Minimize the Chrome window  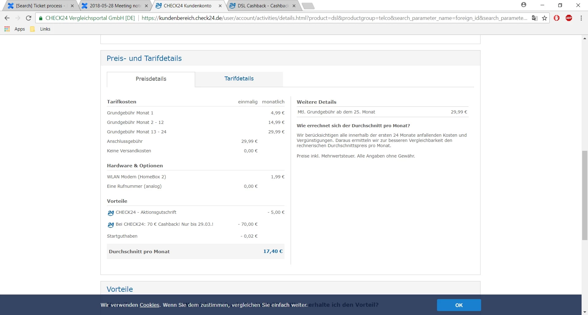542,5
